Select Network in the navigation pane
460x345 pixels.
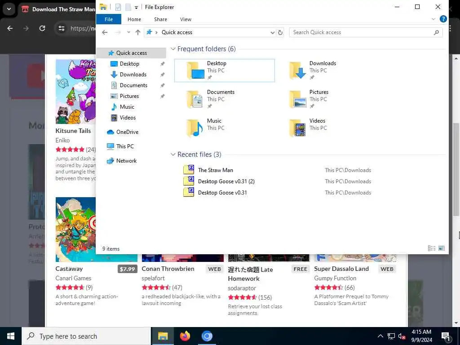click(x=126, y=161)
